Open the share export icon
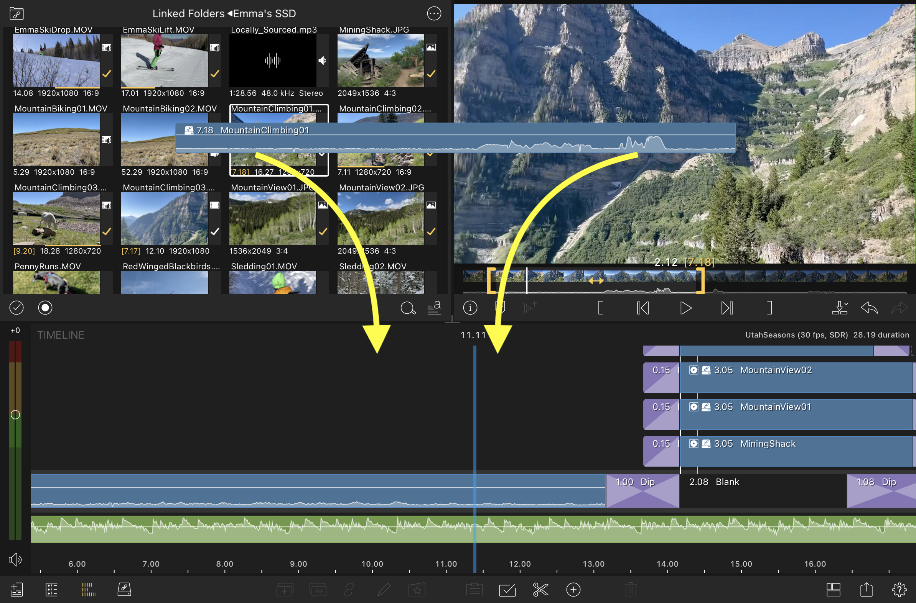This screenshot has height=603, width=916. 866,590
